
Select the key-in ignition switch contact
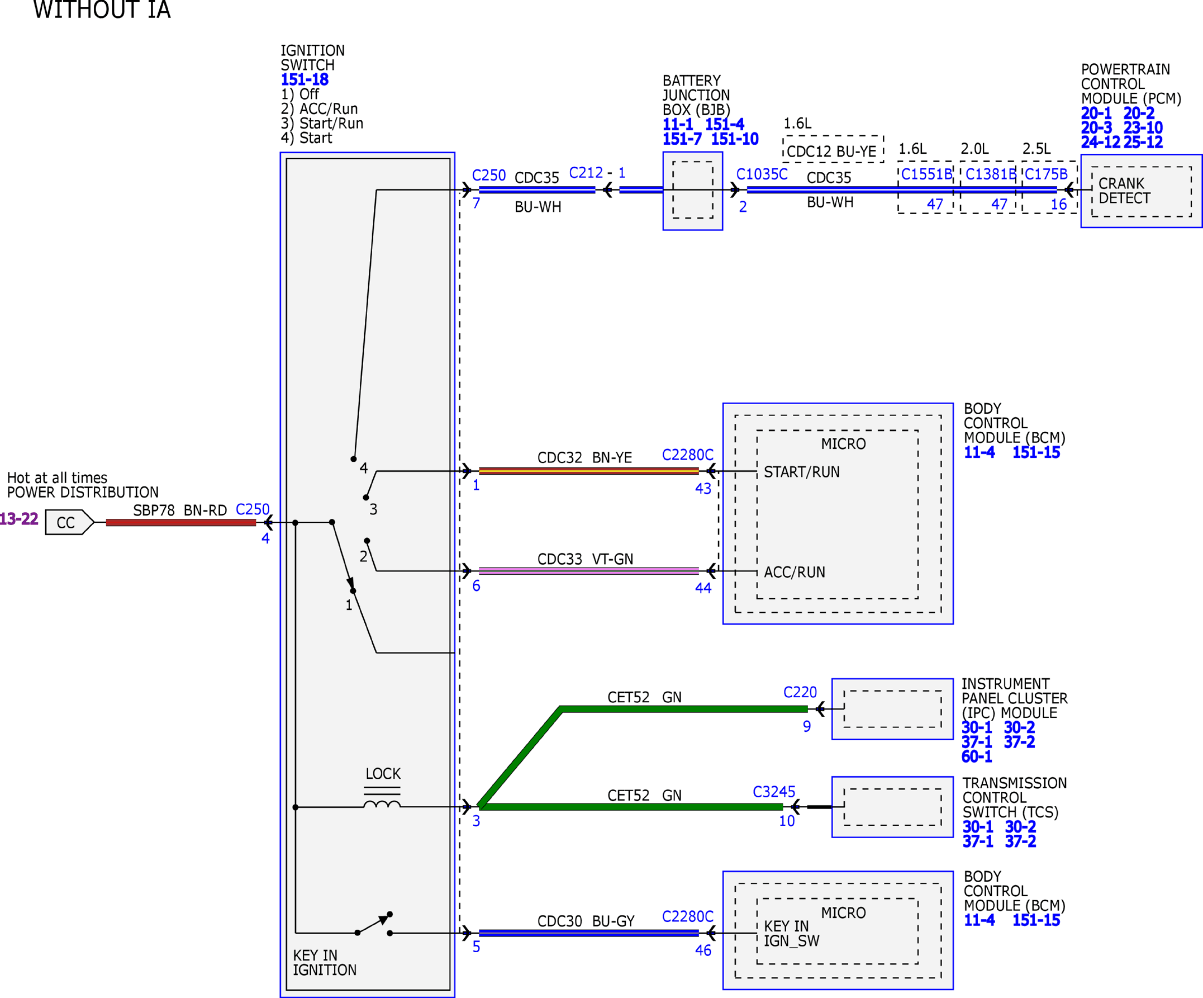pyautogui.click(x=373, y=925)
